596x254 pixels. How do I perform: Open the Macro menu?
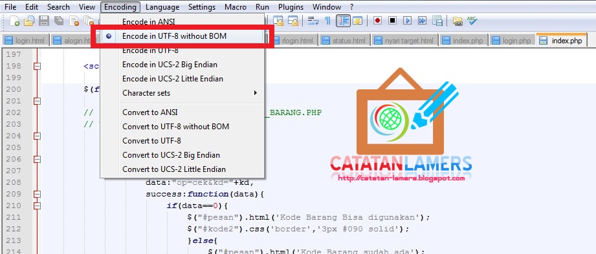click(236, 7)
